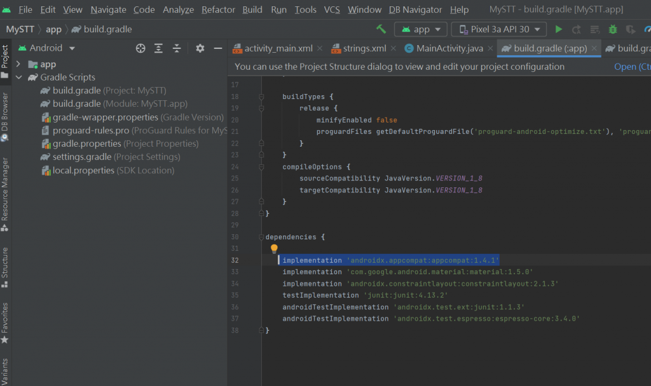
Task: Click build.gradle in the breadcrumb path
Action: pos(102,29)
